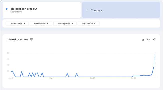Viewport: 163px width, 90px height.
Task: Open help icon next to Interest over time
Action: click(x=32, y=39)
